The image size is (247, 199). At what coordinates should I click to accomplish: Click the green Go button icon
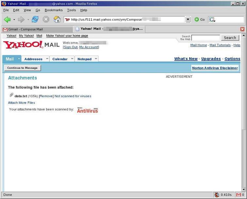tap(197, 20)
